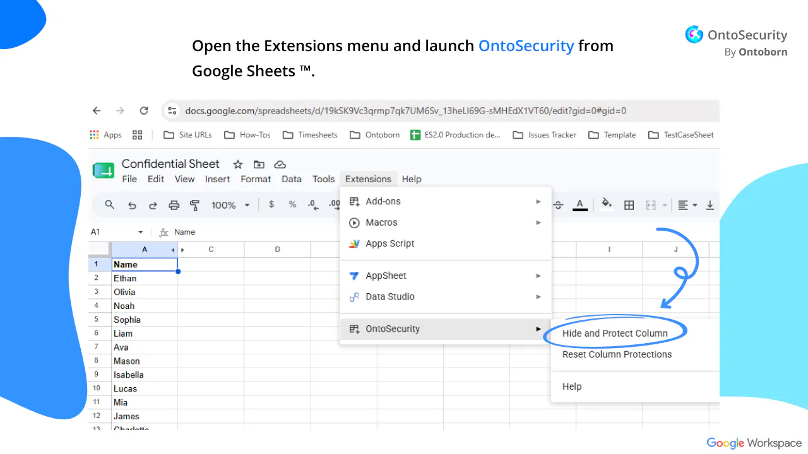Viewport: 808px width, 454px height.
Task: Expand the Add-ons submenu
Action: click(x=446, y=202)
